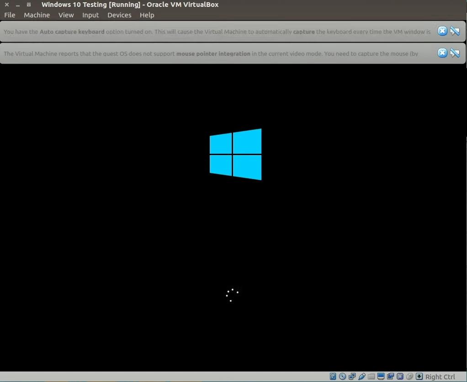Close the VirtualBox window
The image size is (467, 382).
coord(7,5)
